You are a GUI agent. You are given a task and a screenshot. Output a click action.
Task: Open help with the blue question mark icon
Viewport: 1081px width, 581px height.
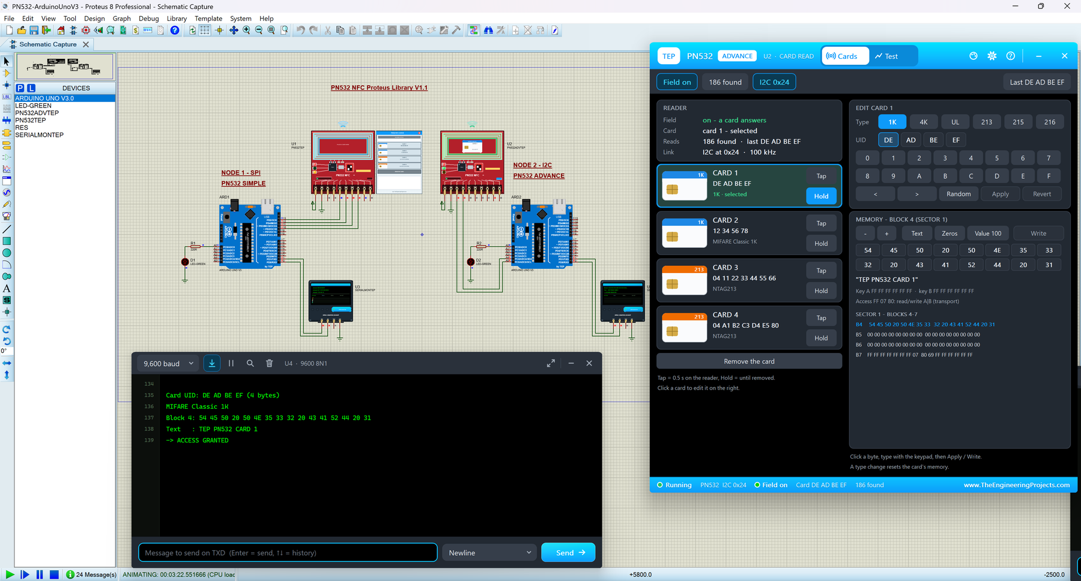175,30
